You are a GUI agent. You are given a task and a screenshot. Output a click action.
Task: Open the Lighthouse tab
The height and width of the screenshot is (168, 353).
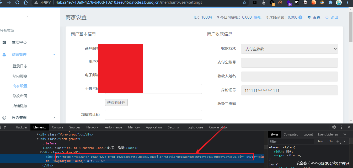coord(195,127)
